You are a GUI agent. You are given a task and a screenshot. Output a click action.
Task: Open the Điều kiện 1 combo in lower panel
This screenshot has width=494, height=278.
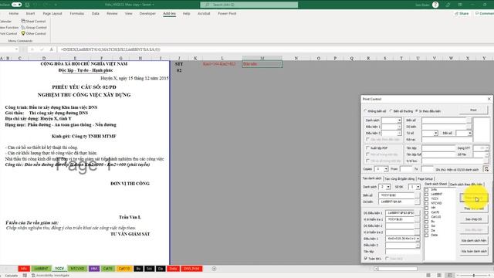pos(418,239)
